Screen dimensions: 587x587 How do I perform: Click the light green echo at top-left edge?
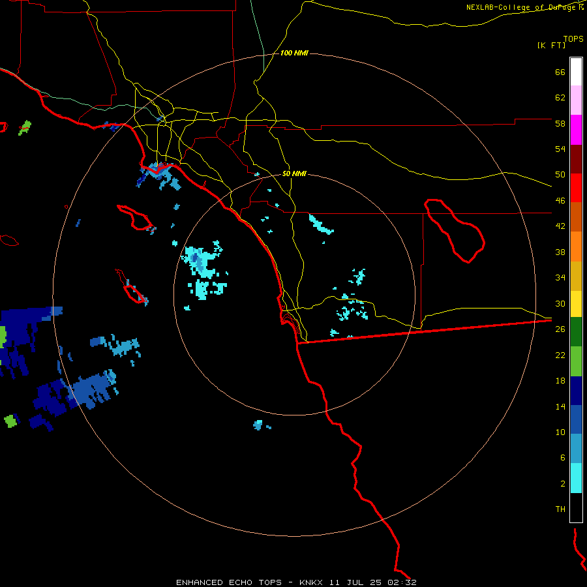[x=25, y=128]
